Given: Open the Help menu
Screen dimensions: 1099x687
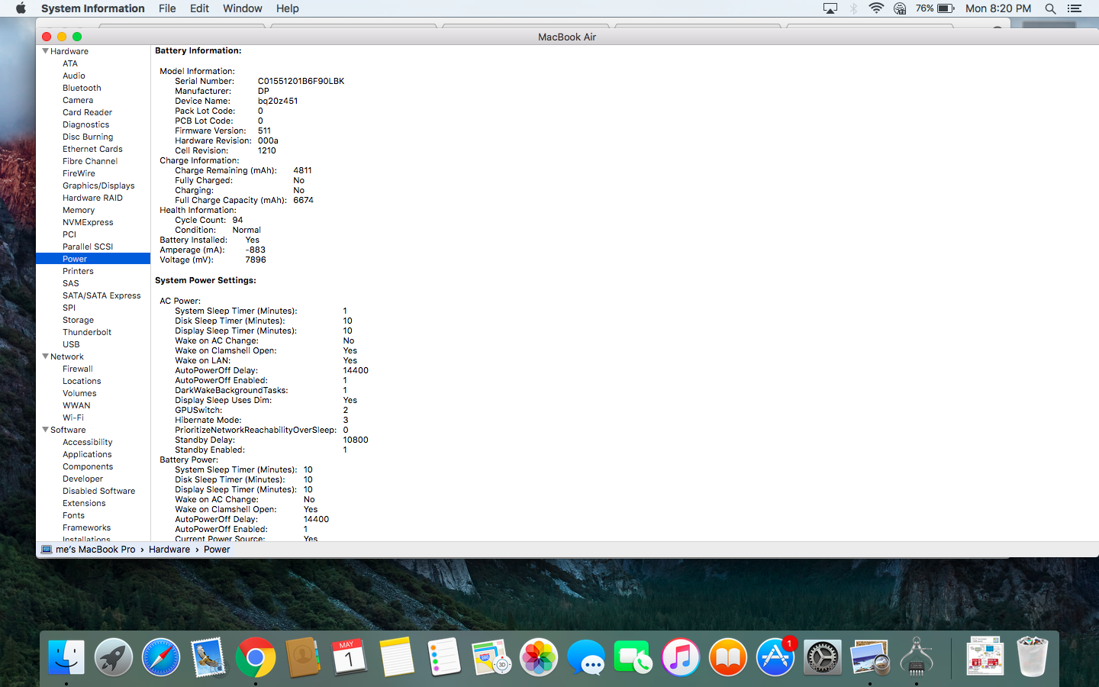Looking at the screenshot, I should coord(287,8).
